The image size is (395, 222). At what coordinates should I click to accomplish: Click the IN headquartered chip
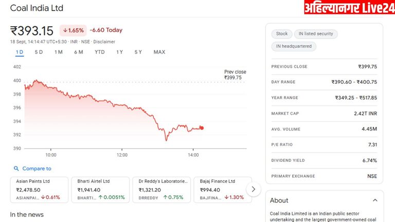[x=294, y=46]
